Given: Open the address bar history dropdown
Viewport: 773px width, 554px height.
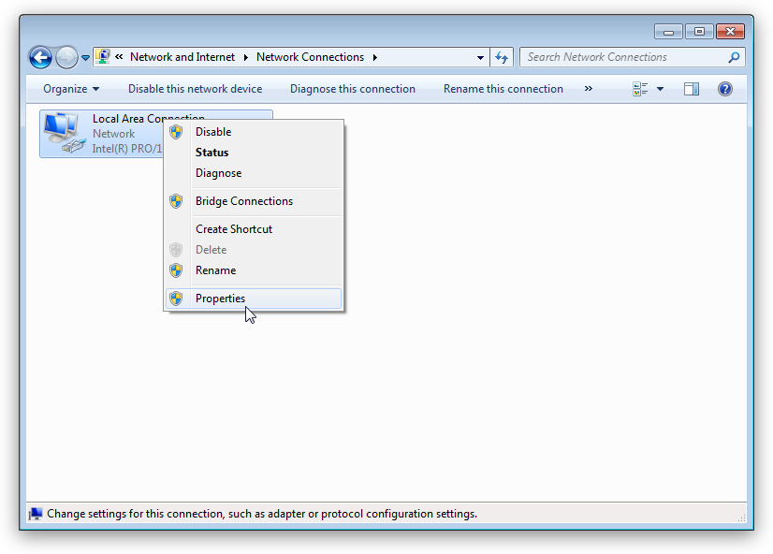Looking at the screenshot, I should pyautogui.click(x=480, y=57).
